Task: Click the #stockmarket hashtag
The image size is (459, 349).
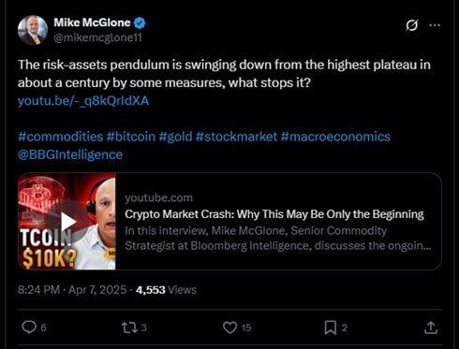Action: click(236, 137)
